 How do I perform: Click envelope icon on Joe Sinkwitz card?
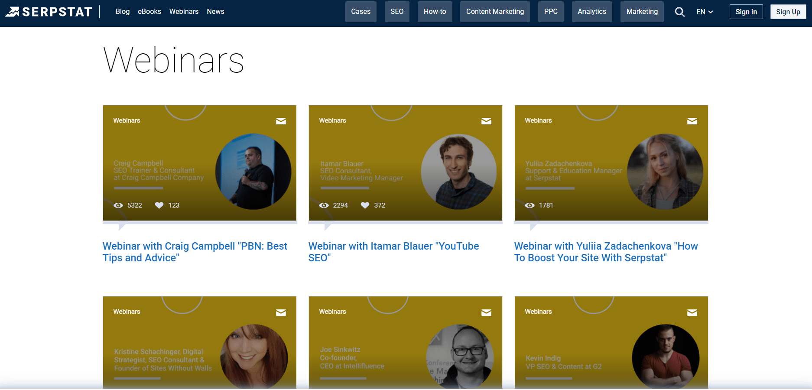486,312
